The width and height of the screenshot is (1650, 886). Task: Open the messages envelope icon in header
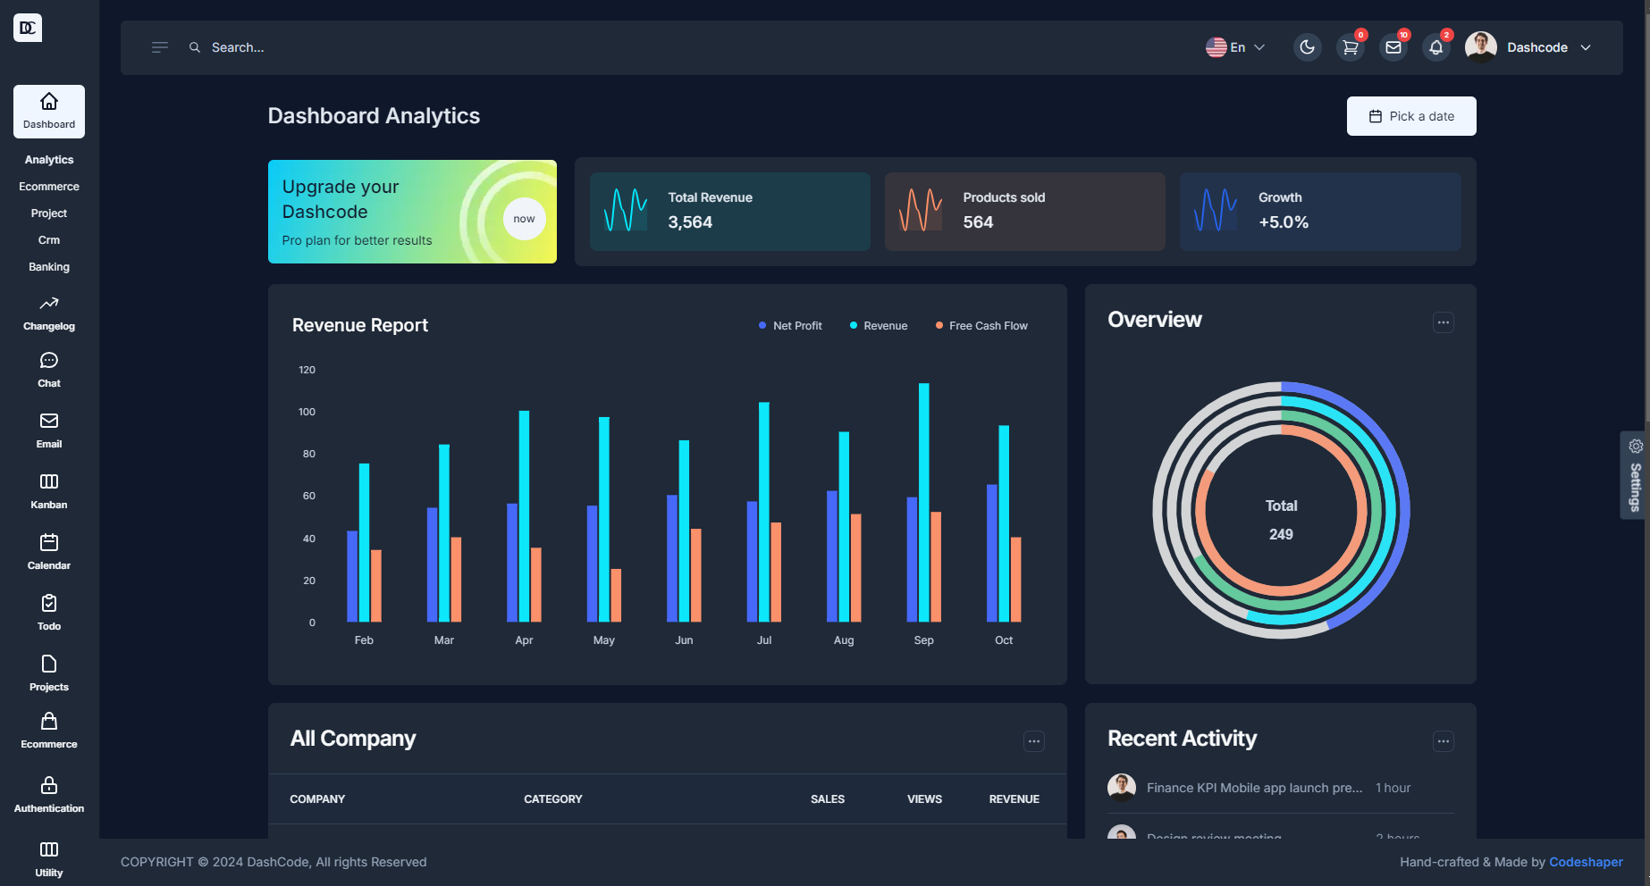click(1393, 47)
